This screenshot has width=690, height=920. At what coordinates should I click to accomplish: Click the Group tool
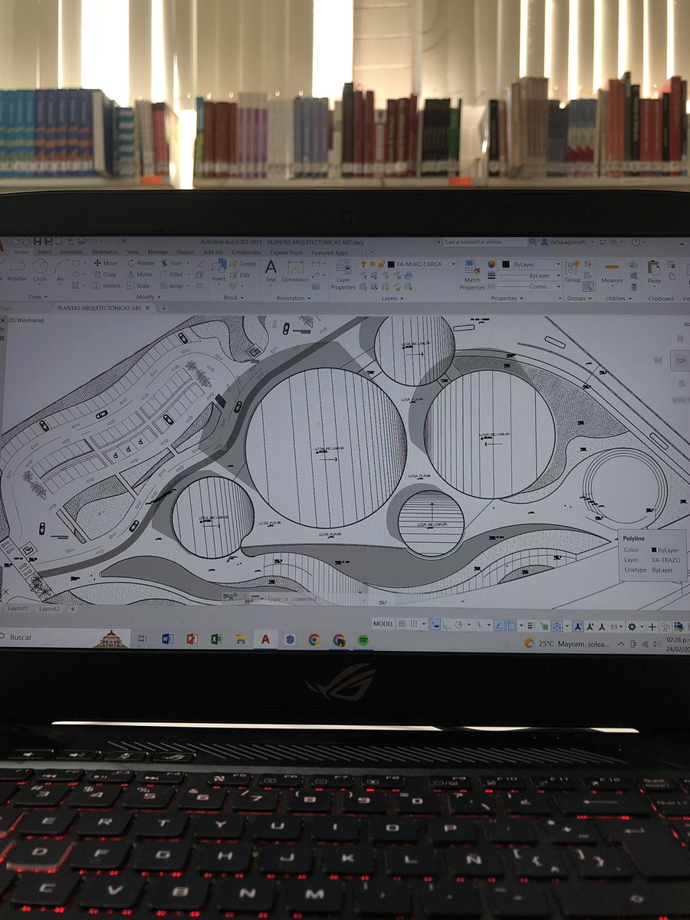pos(573,271)
